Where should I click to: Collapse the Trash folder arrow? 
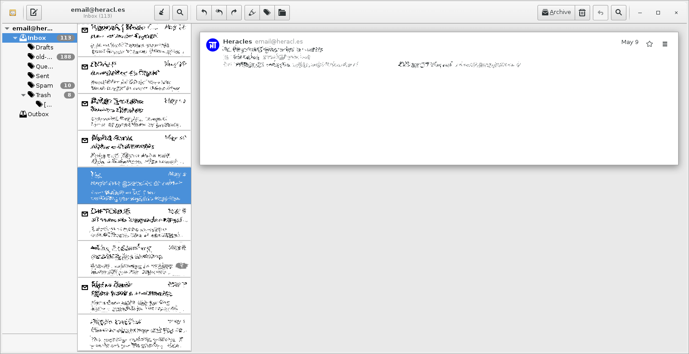[23, 95]
